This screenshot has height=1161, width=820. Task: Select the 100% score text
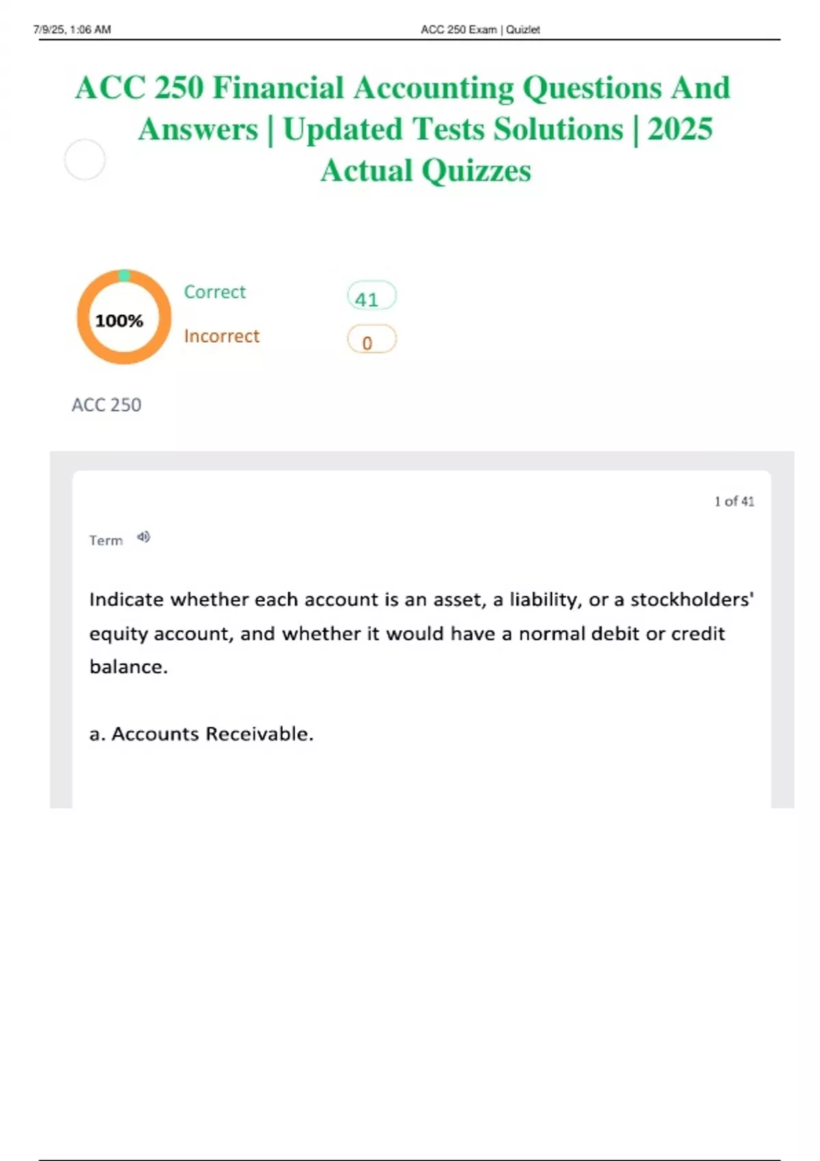[119, 320]
